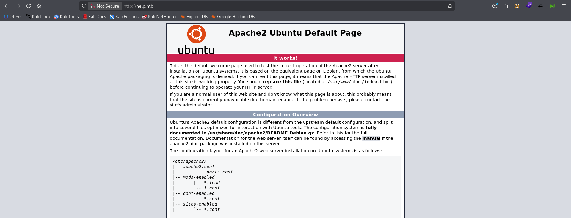Open the Kali Tools bookmark

pyautogui.click(x=66, y=17)
